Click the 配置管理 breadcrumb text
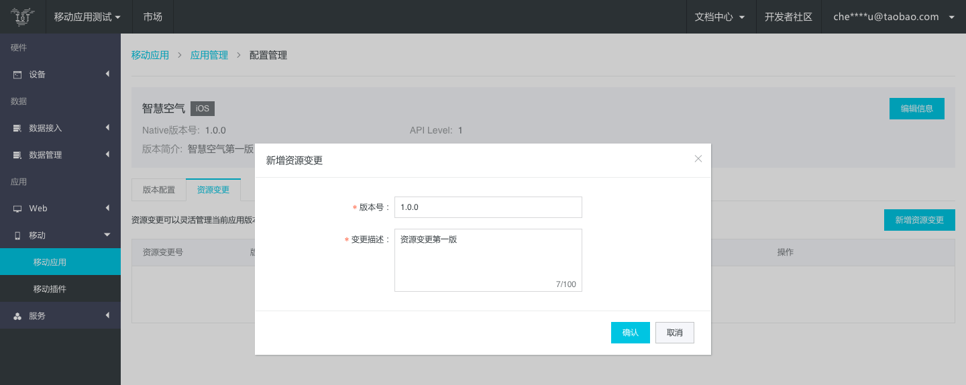This screenshot has width=966, height=385. click(268, 55)
